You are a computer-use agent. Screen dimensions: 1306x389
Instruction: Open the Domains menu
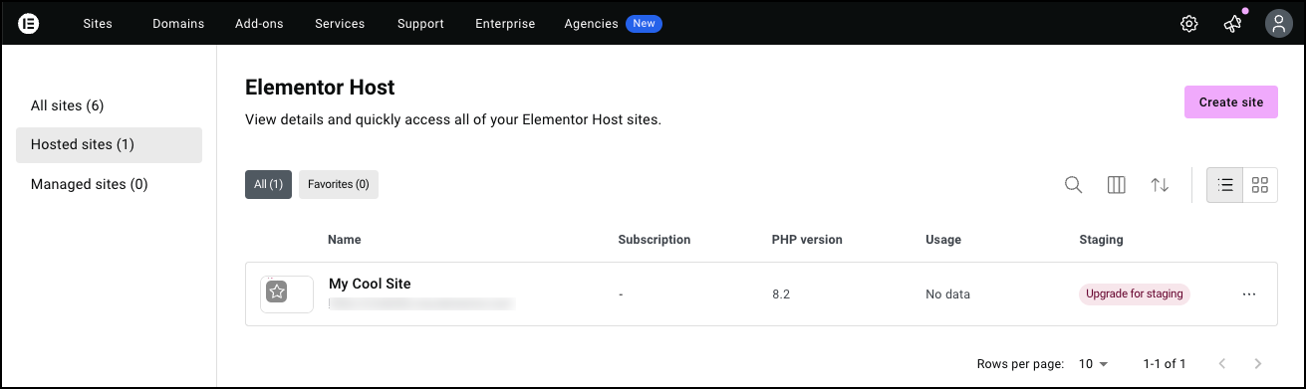pos(178,24)
